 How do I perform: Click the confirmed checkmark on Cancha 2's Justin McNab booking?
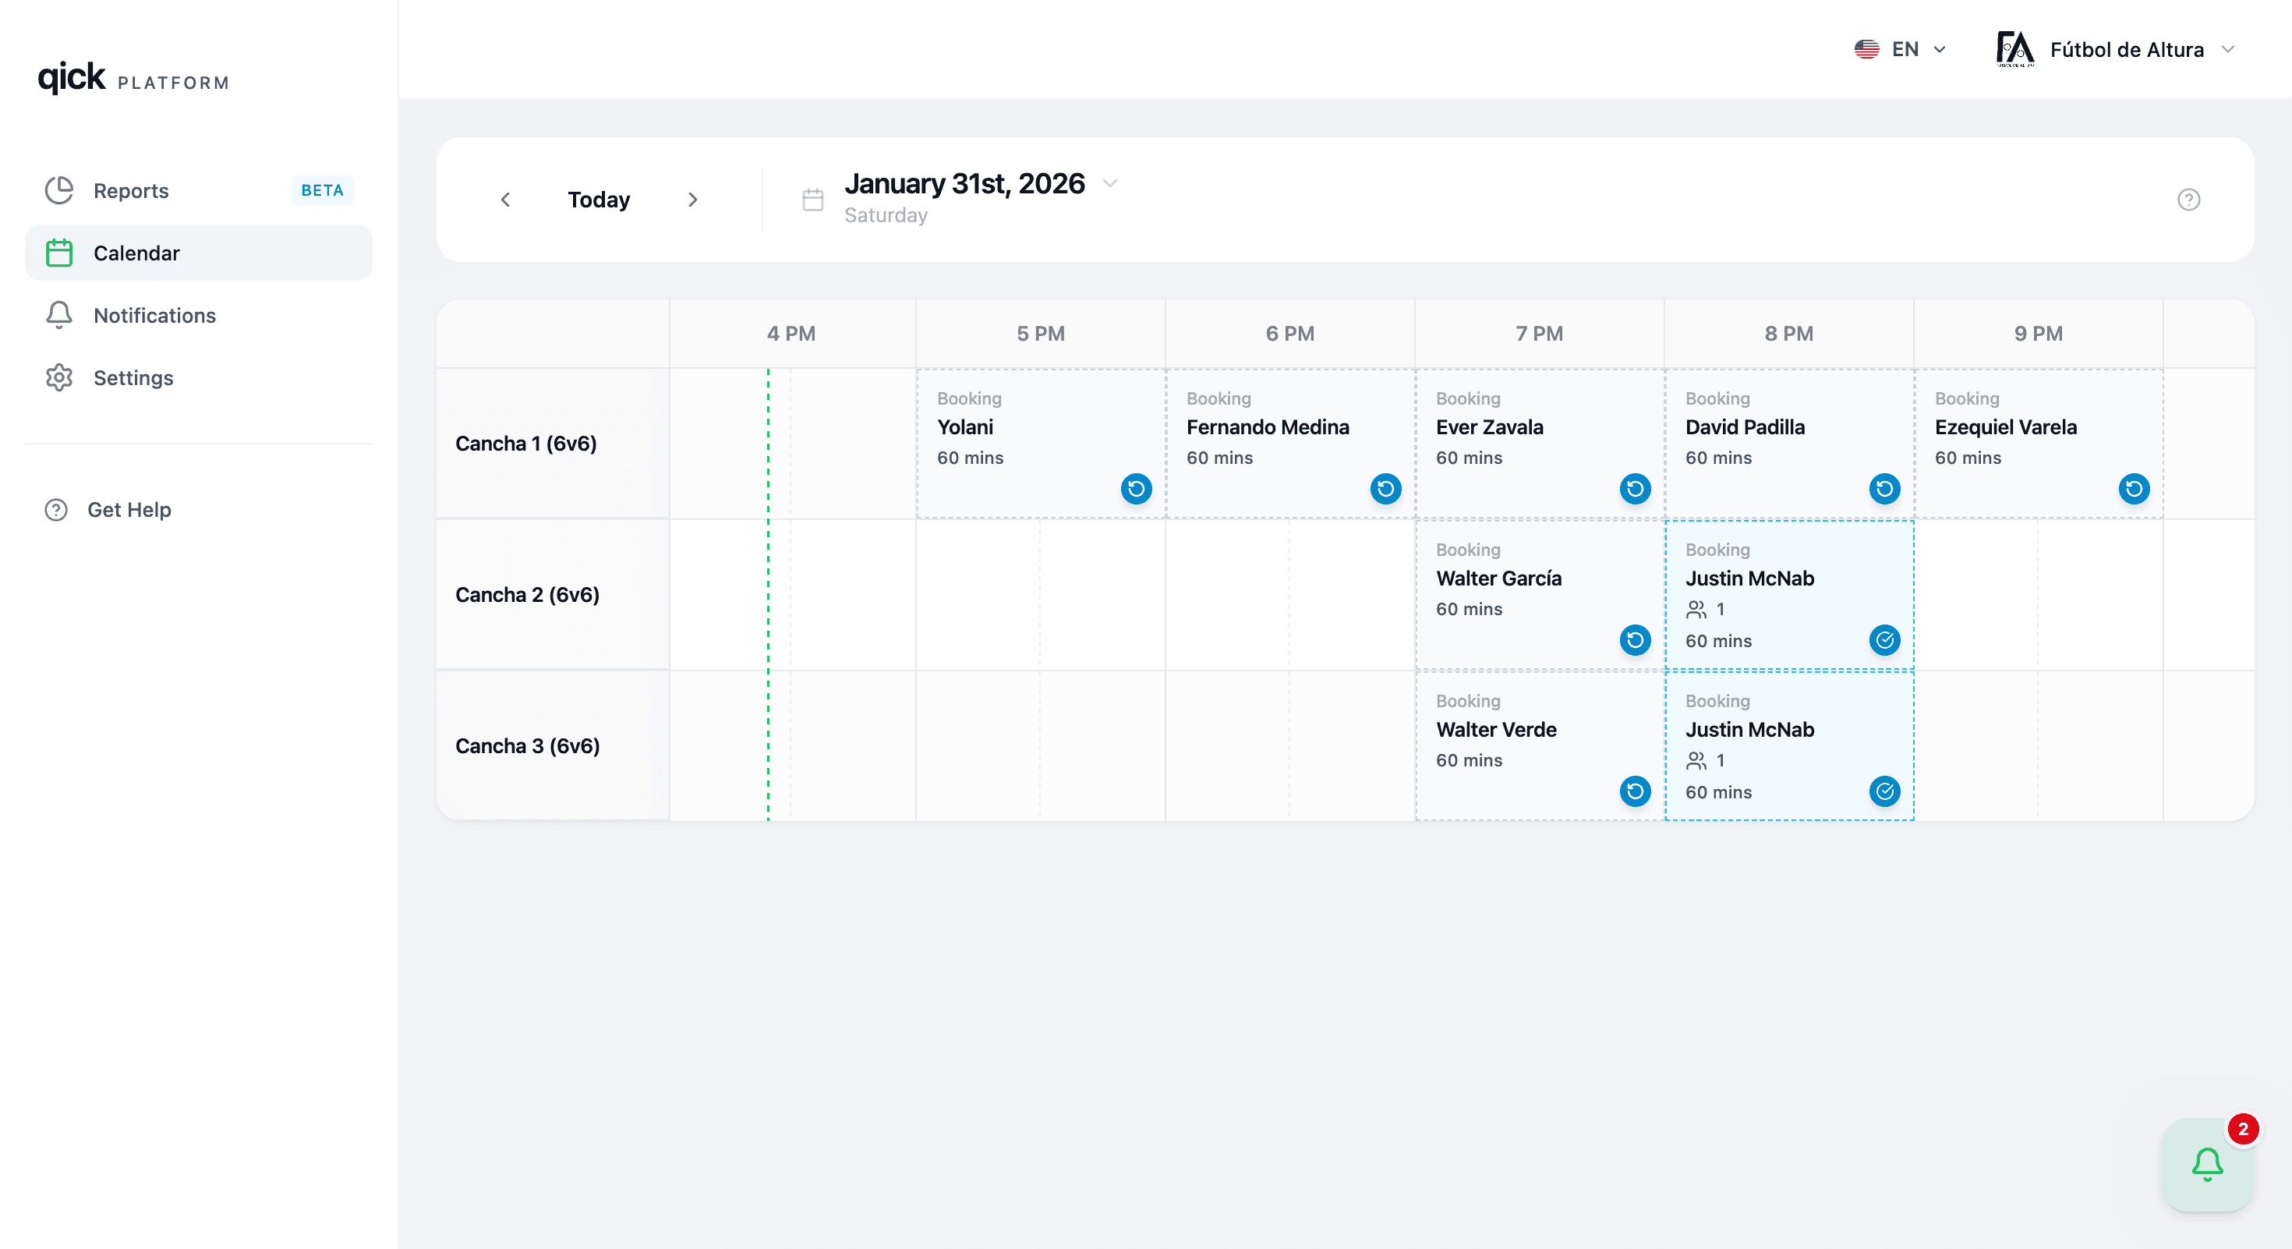tap(1884, 639)
